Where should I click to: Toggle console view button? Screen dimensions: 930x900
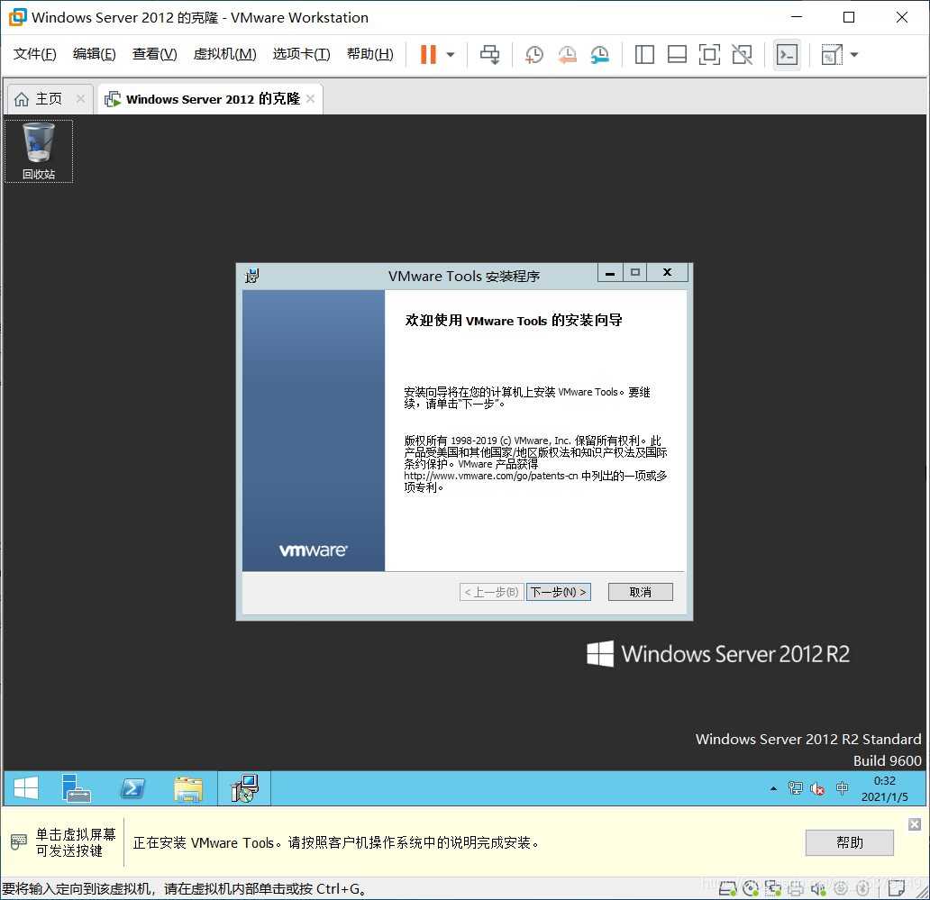point(787,55)
